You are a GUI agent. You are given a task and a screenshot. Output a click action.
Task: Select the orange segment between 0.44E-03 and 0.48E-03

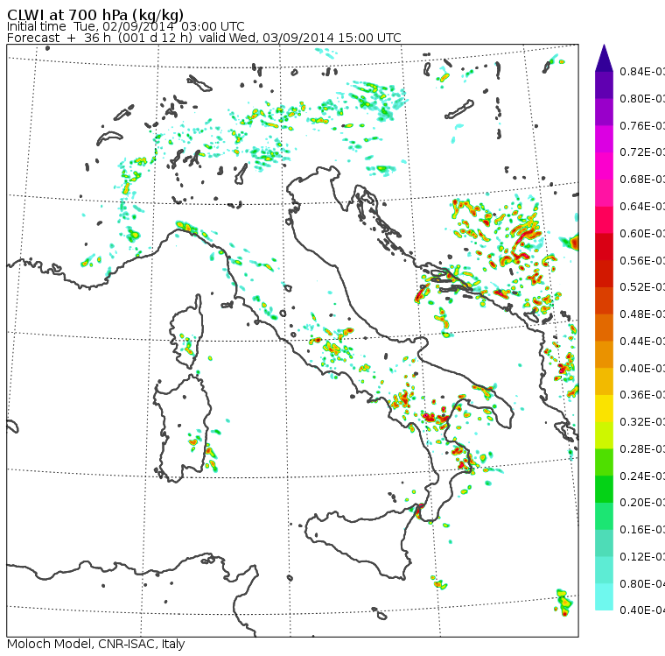[x=604, y=328]
